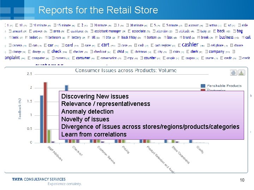Click the 'back' tag word
The width and height of the screenshot is (254, 190).
pyautogui.click(x=221, y=31)
